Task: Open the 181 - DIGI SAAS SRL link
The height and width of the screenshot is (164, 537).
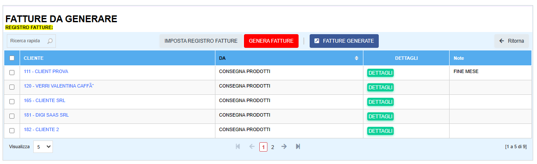Action: point(46,115)
